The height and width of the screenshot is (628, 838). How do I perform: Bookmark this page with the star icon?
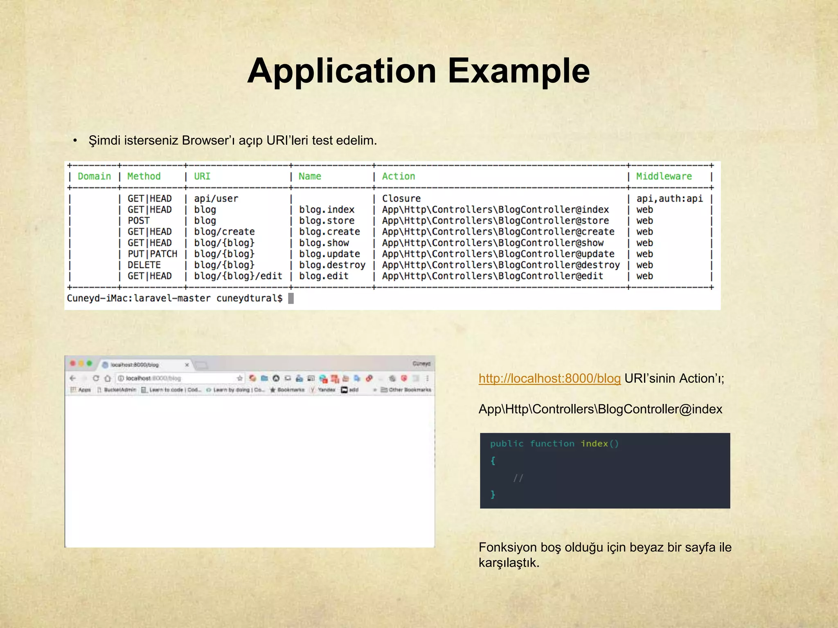click(x=240, y=378)
